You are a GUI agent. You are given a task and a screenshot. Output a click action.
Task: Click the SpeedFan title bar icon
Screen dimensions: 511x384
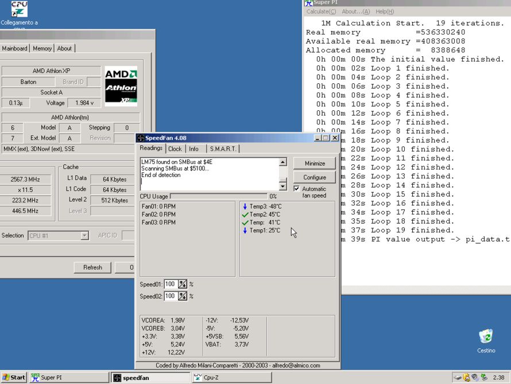(141, 138)
